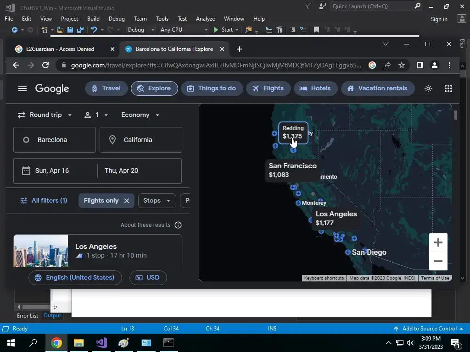The height and width of the screenshot is (352, 470).
Task: Zoom out on the map
Action: point(438,261)
